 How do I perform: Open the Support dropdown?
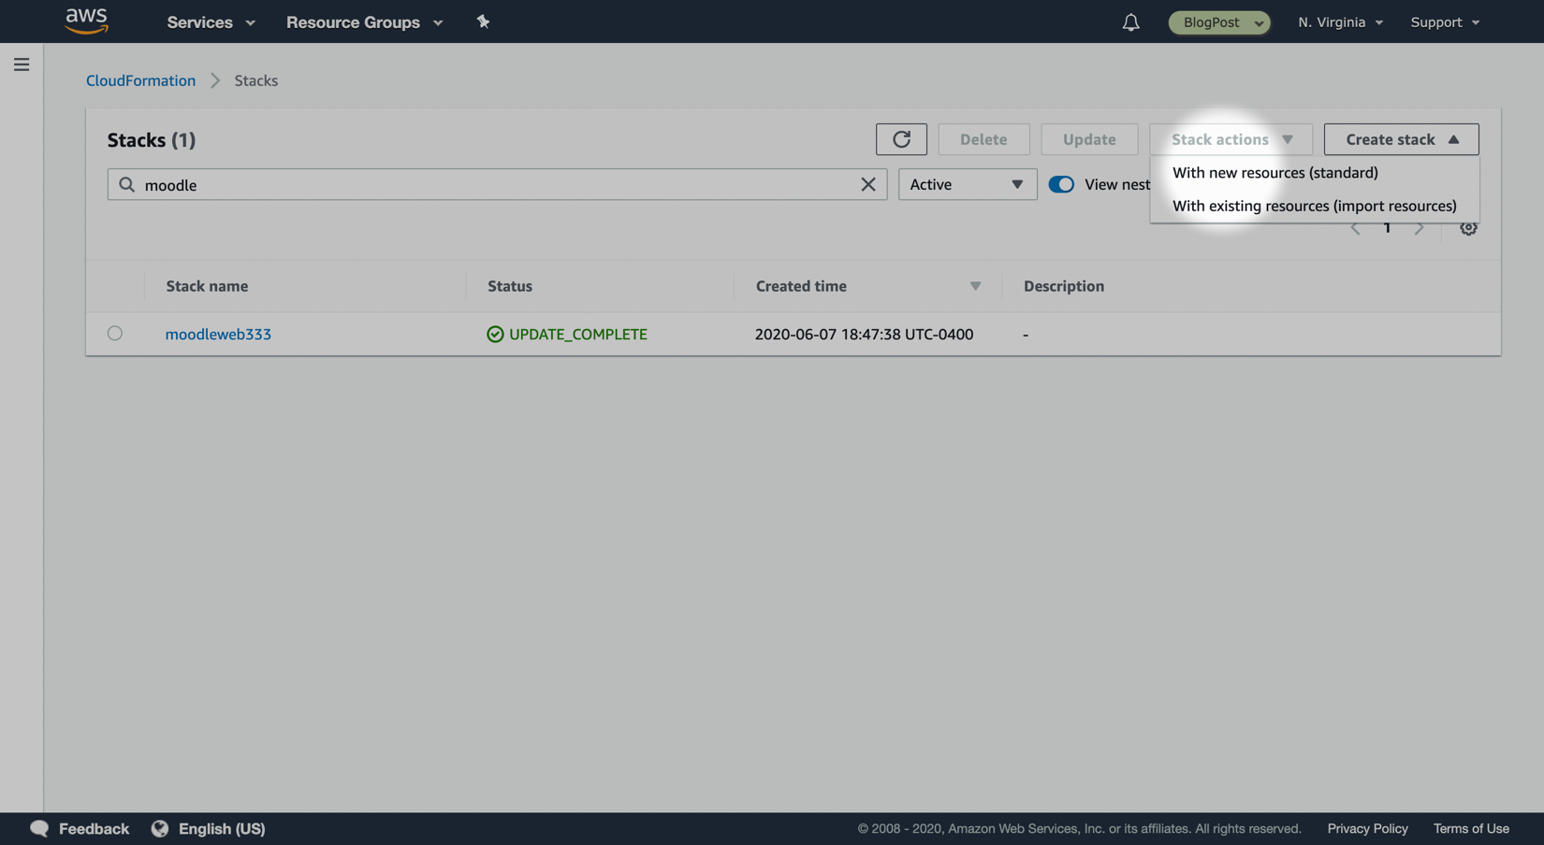point(1445,22)
